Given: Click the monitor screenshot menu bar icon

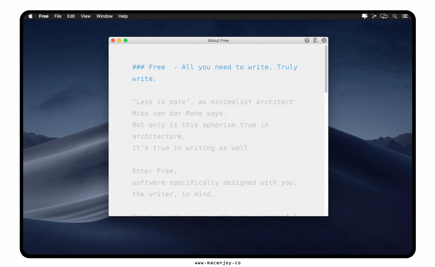Looking at the screenshot, I should [365, 16].
